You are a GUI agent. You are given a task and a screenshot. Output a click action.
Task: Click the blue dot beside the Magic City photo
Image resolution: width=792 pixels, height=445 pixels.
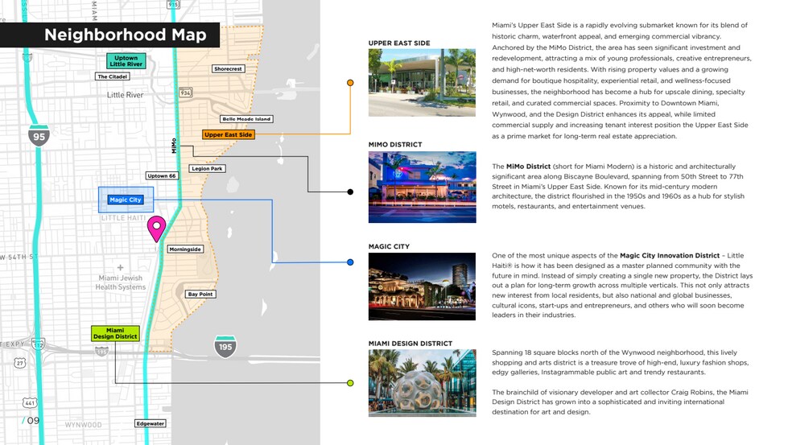(x=350, y=262)
